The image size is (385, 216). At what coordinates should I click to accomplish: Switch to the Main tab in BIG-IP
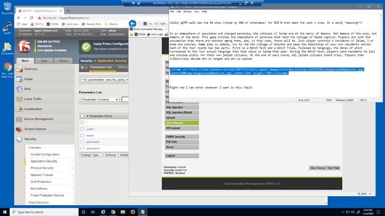(x=25, y=61)
